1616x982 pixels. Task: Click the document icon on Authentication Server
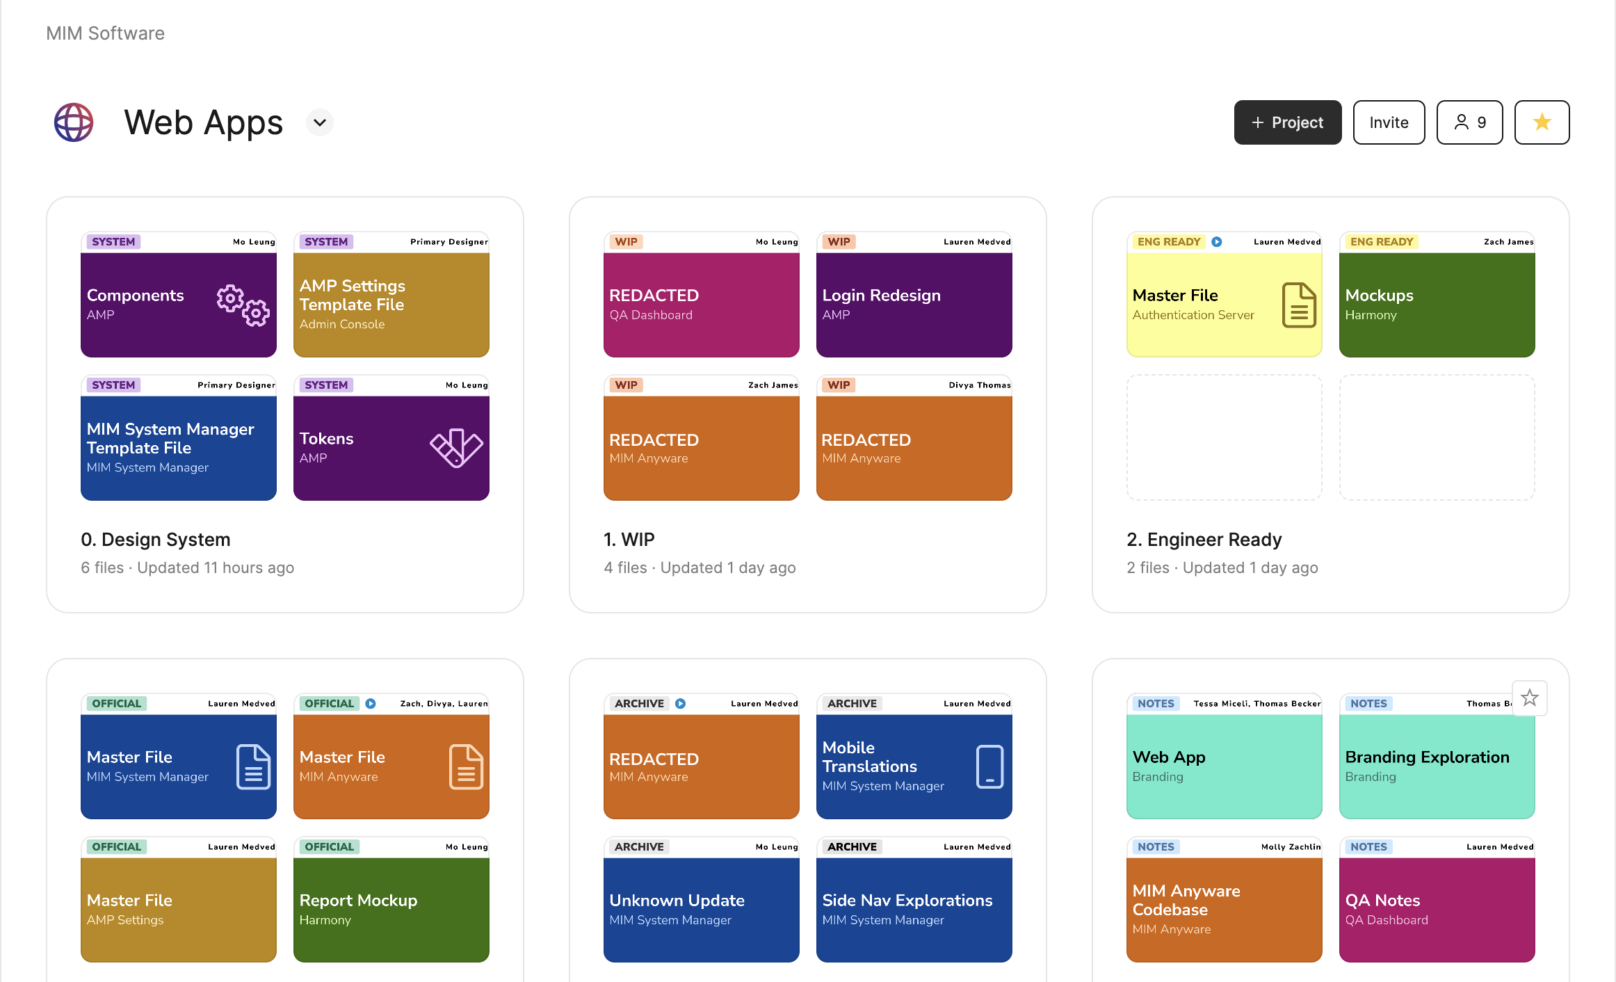(1299, 305)
